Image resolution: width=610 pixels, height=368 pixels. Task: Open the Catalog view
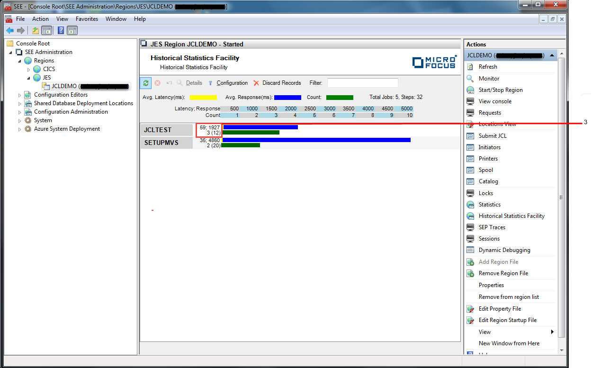488,181
